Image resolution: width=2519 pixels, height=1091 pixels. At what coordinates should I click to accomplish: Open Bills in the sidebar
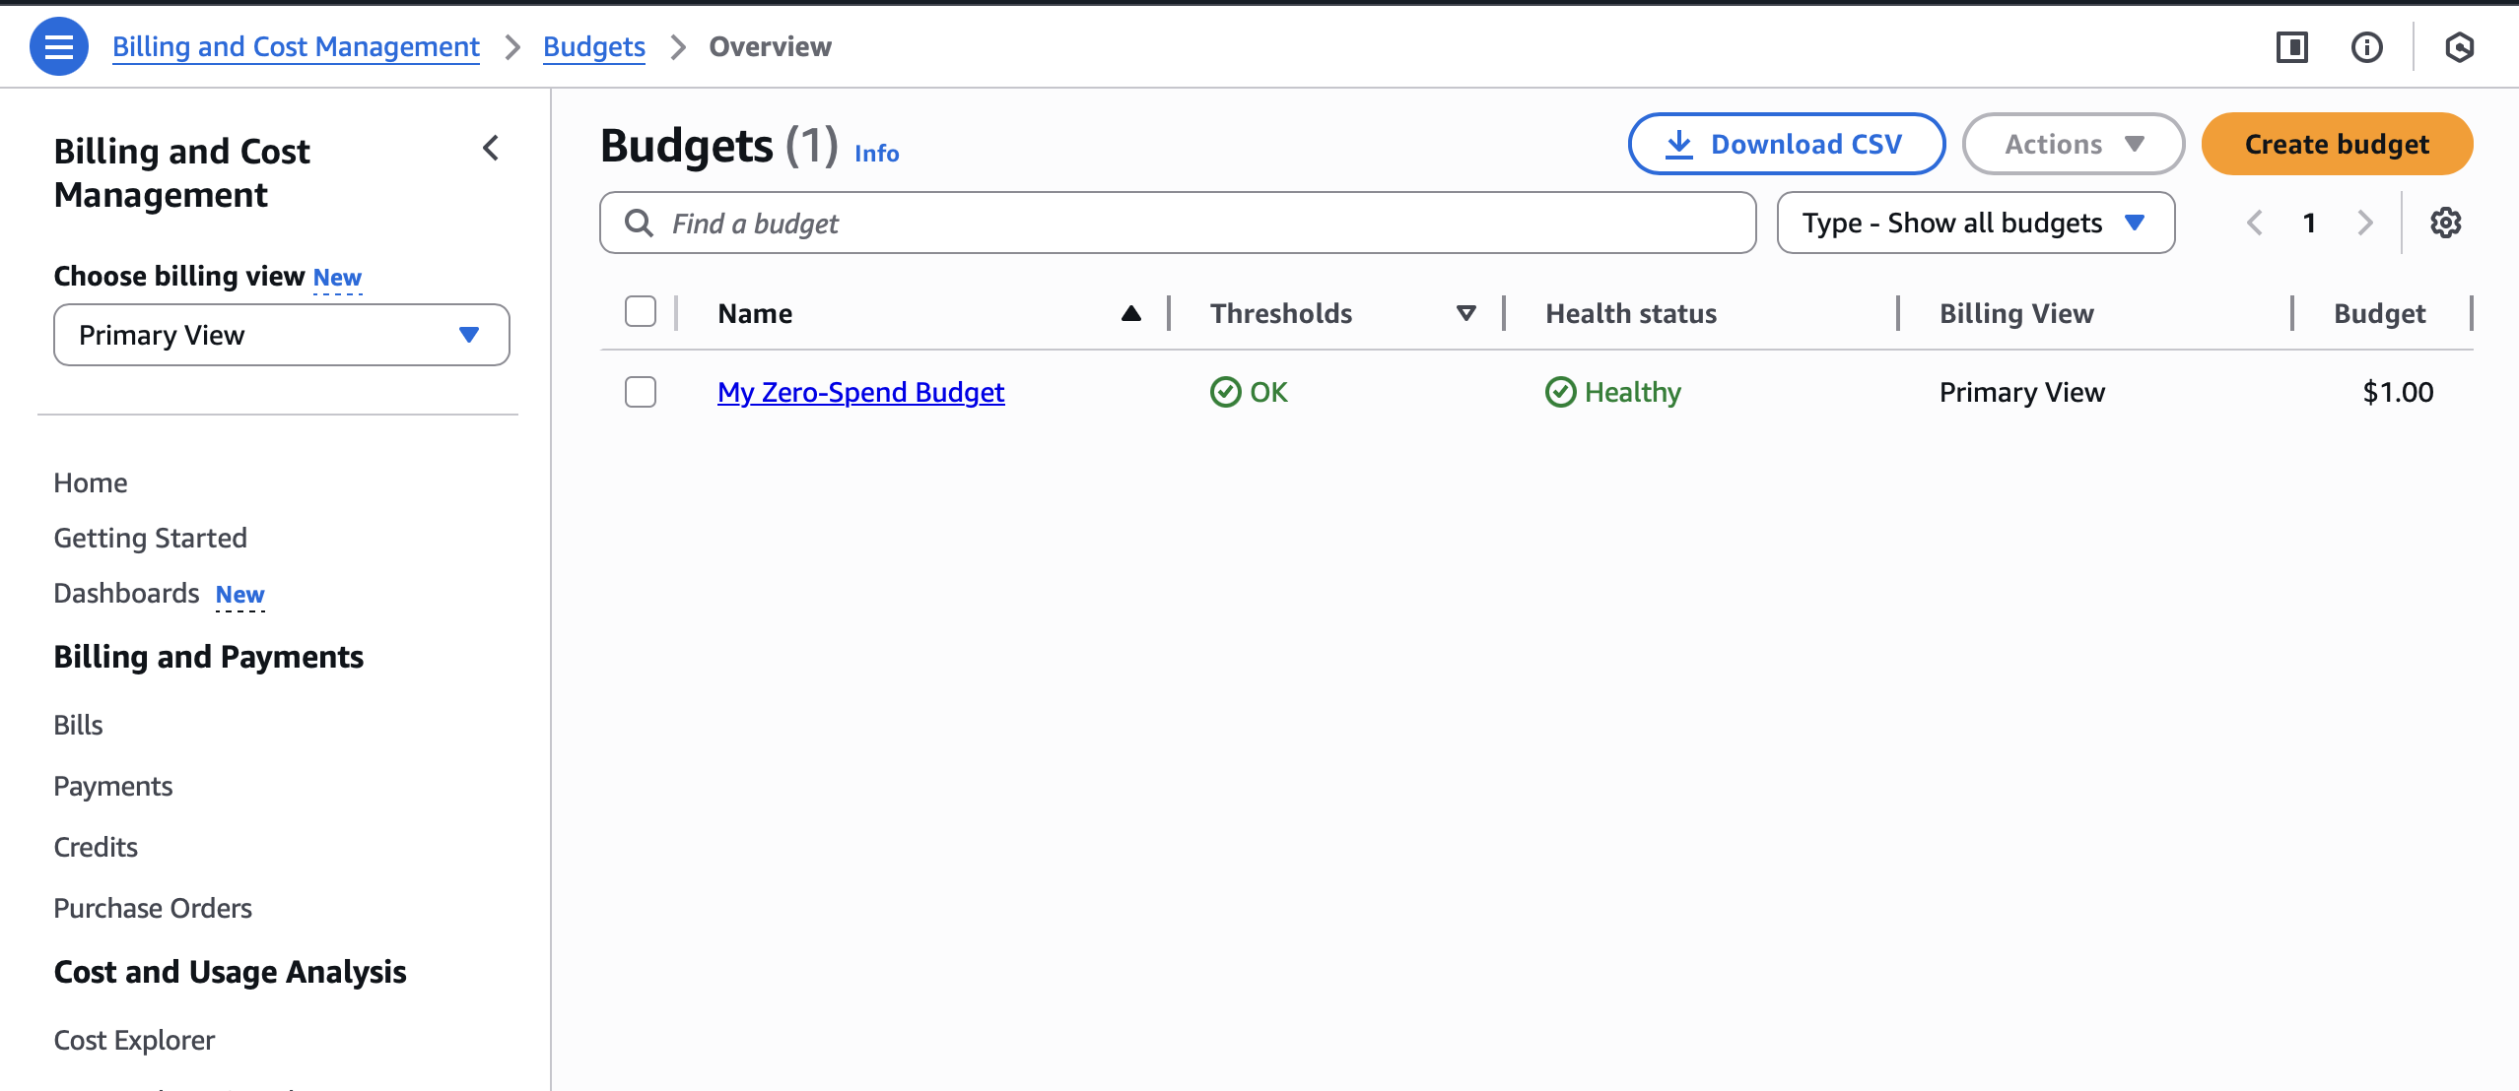[x=78, y=725]
